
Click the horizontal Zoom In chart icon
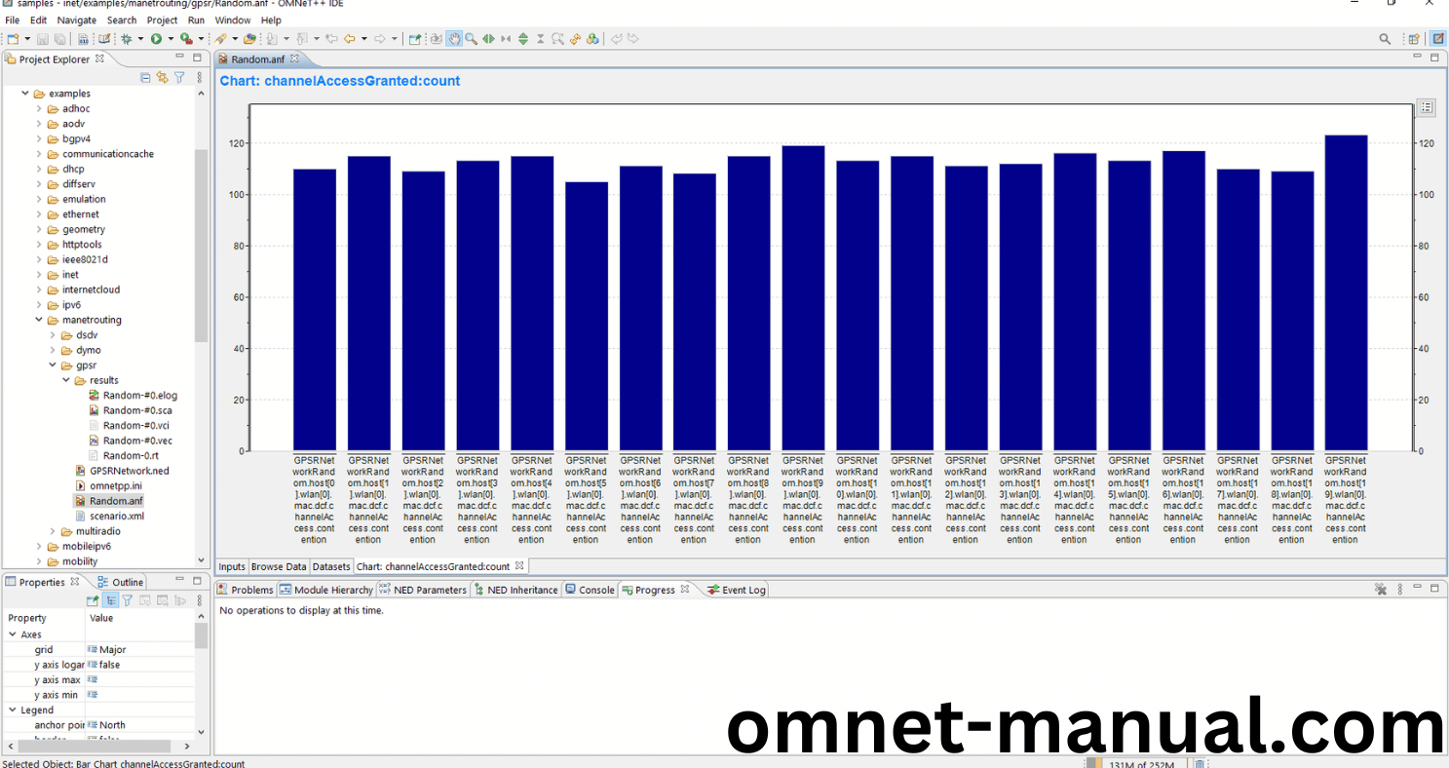click(490, 40)
